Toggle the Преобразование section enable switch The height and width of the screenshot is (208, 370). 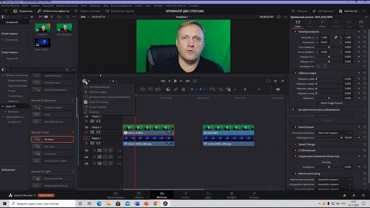[295, 32]
